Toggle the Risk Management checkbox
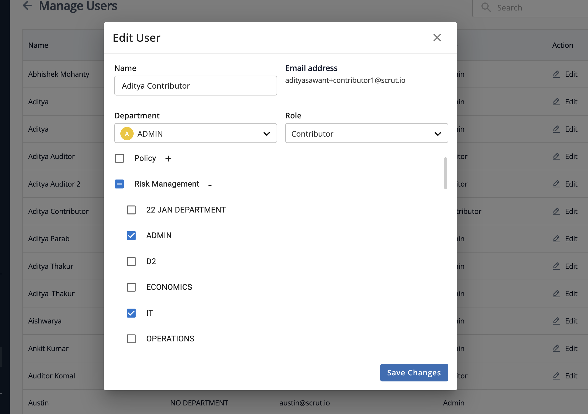 (119, 184)
